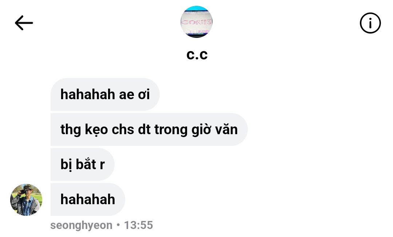This screenshot has width=393, height=237.
Task: Select the 'thg kẹo chs dt trong giờ văn' message
Action: (x=149, y=129)
